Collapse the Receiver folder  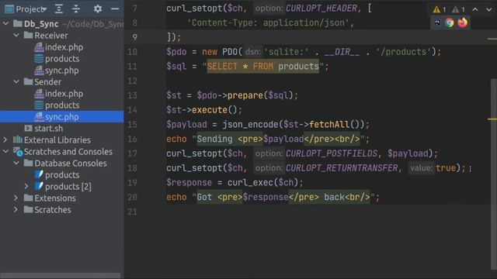pyautogui.click(x=16, y=36)
